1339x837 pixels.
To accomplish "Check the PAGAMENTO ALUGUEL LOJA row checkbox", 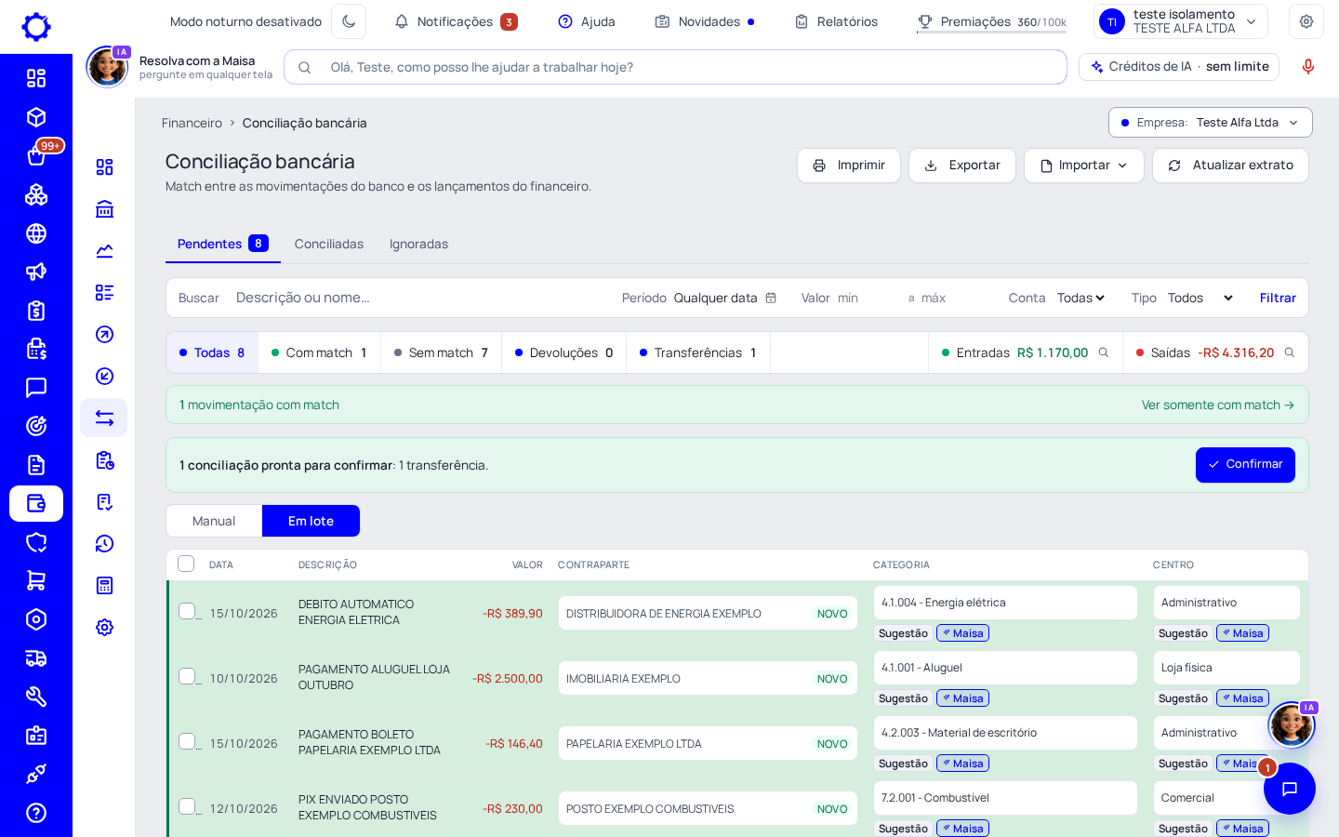I will point(187,676).
